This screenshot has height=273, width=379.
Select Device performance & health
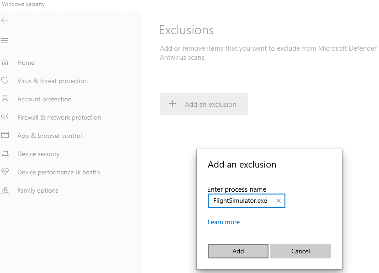coord(58,172)
